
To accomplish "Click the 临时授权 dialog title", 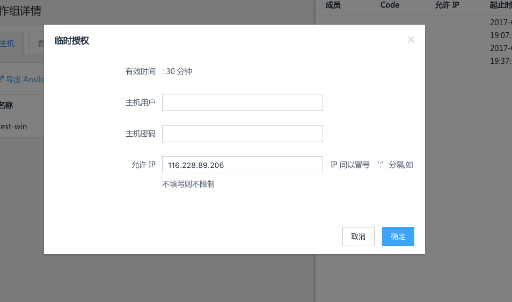I will click(72, 41).
